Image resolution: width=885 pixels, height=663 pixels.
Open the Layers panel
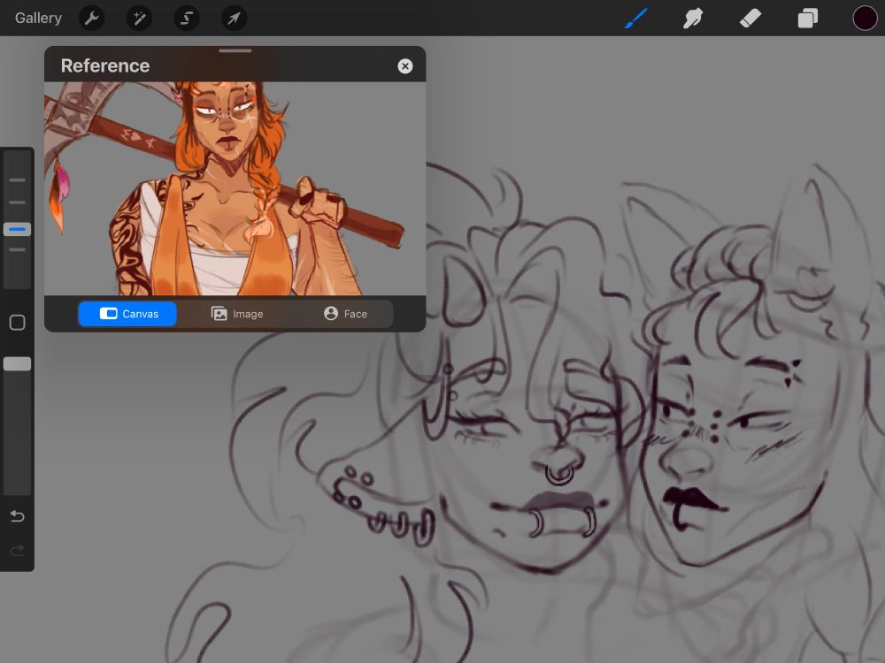[808, 18]
